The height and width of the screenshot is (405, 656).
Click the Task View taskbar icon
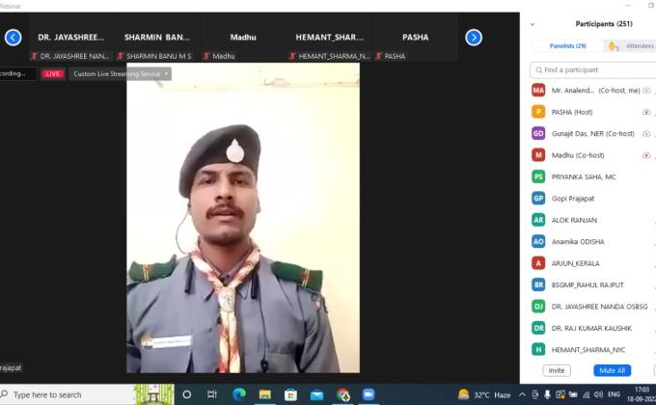point(212,394)
